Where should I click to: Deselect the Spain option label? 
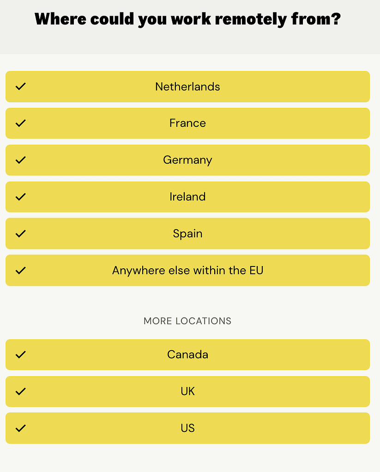click(x=187, y=234)
